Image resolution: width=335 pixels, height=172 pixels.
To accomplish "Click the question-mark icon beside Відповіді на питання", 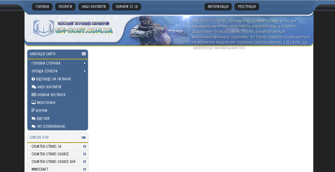I will (33, 79).
